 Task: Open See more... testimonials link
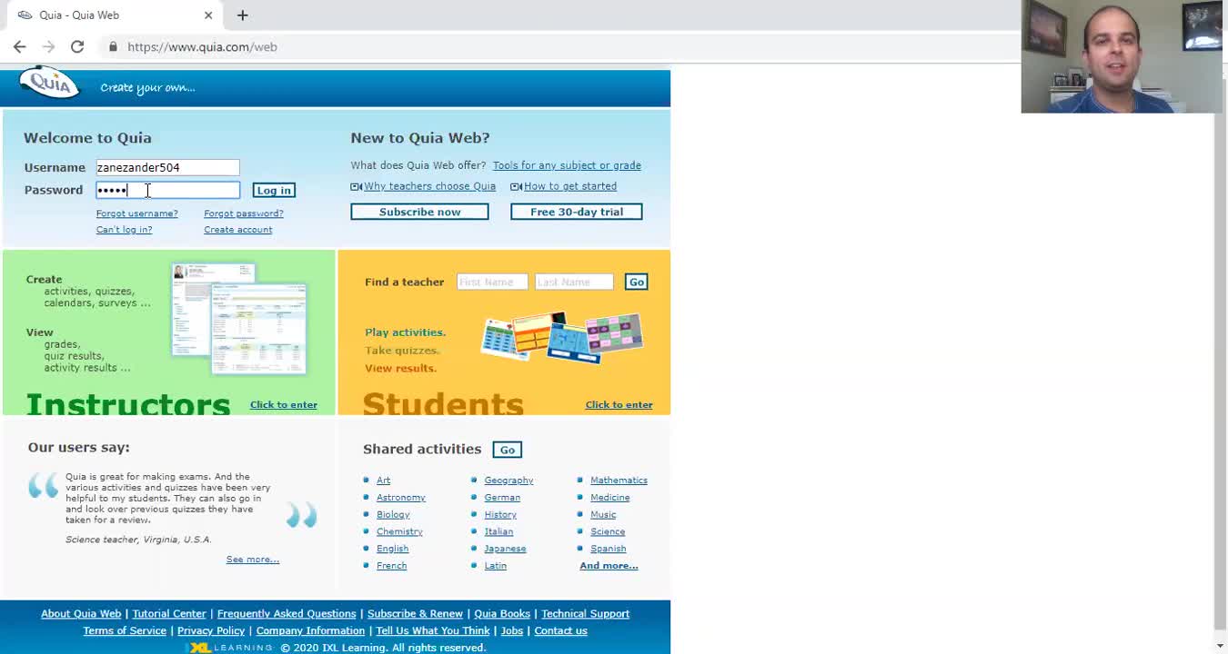pos(253,560)
